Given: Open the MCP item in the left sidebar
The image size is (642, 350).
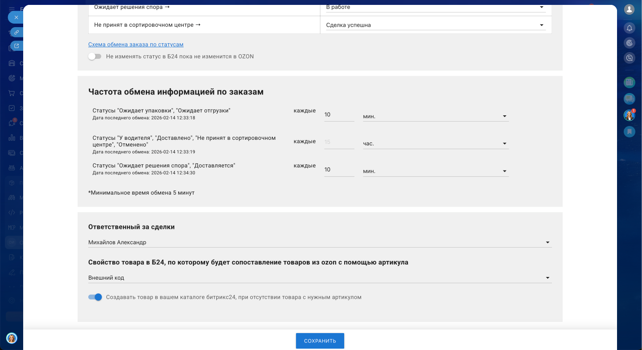Looking at the screenshot, I should (x=12, y=228).
